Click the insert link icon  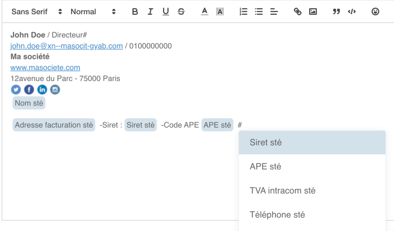[298, 12]
